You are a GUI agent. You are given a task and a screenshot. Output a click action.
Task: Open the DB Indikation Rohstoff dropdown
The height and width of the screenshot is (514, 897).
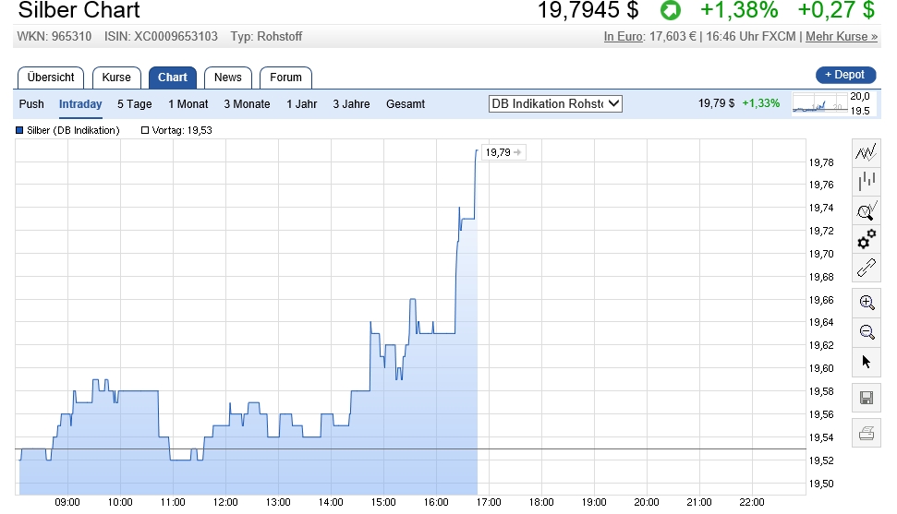click(x=555, y=104)
